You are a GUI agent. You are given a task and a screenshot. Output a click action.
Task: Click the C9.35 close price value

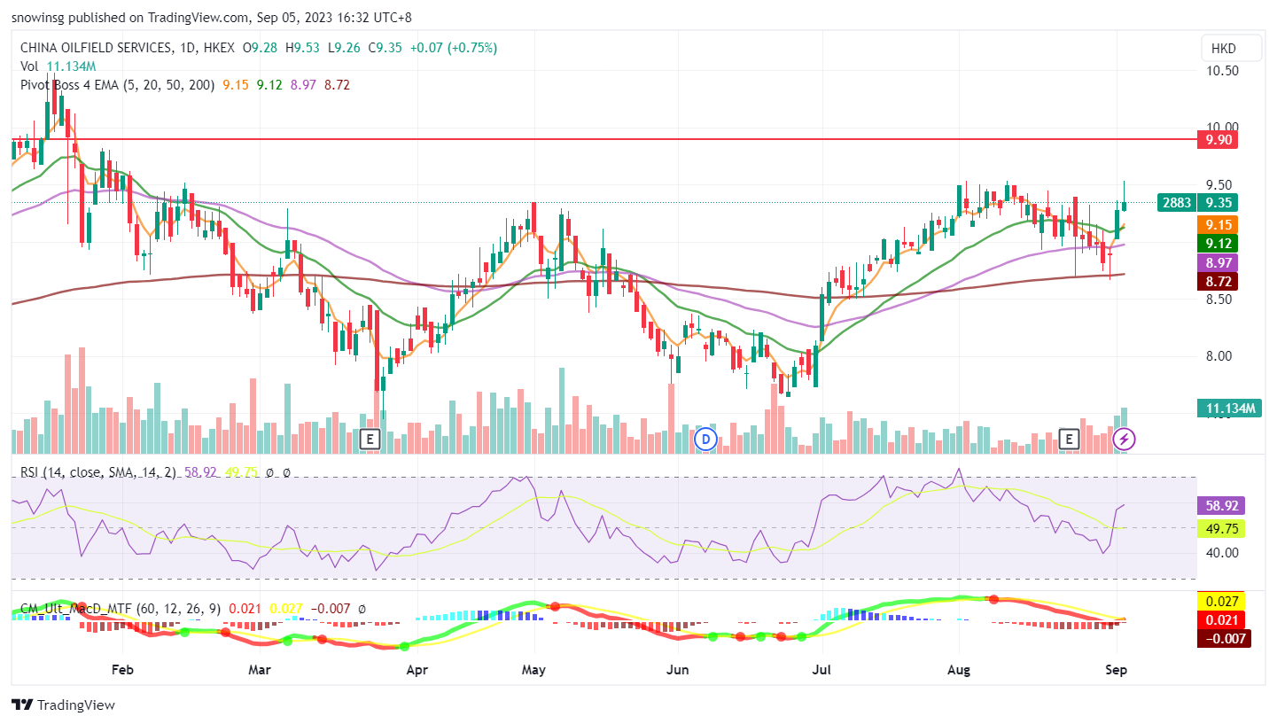point(386,48)
